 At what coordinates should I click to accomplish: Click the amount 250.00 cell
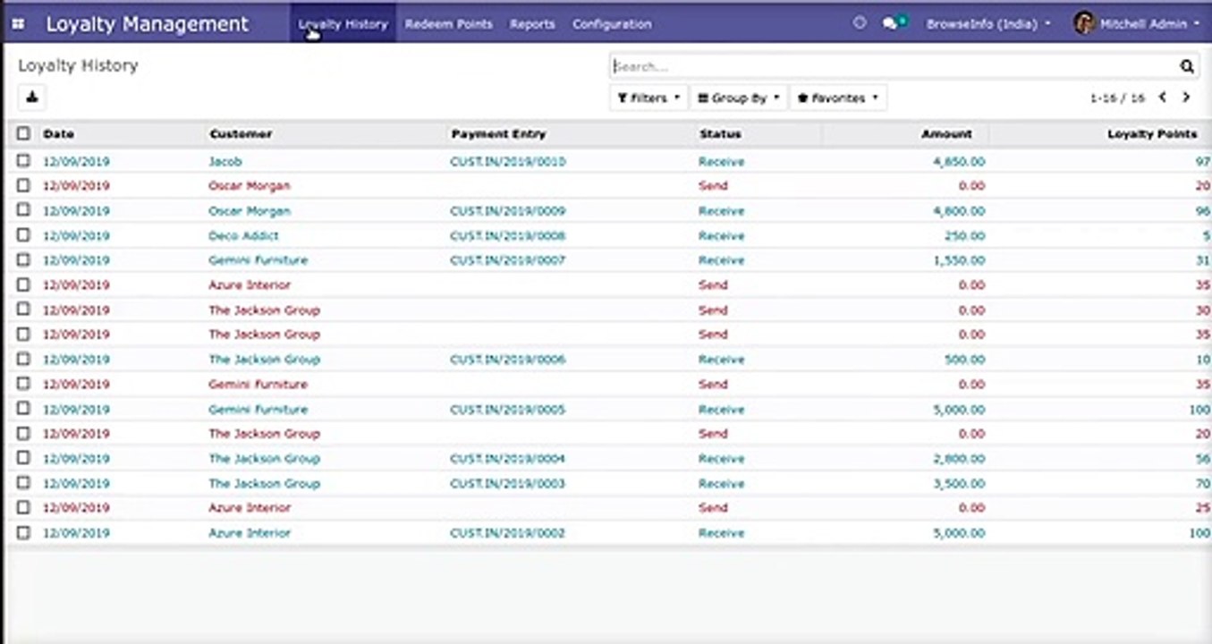964,236
